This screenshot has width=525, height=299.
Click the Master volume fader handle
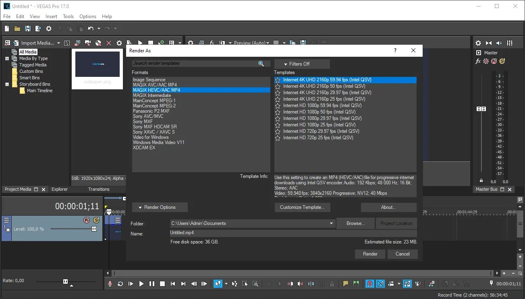coord(481,109)
